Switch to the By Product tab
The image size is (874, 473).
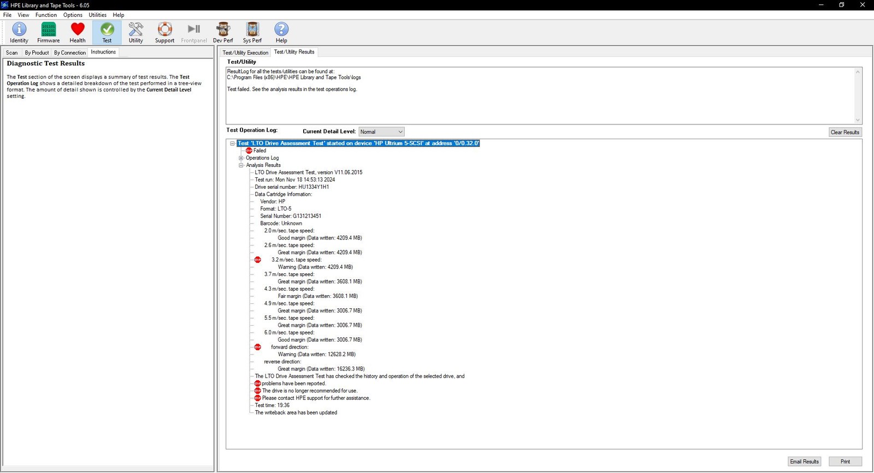(x=37, y=52)
